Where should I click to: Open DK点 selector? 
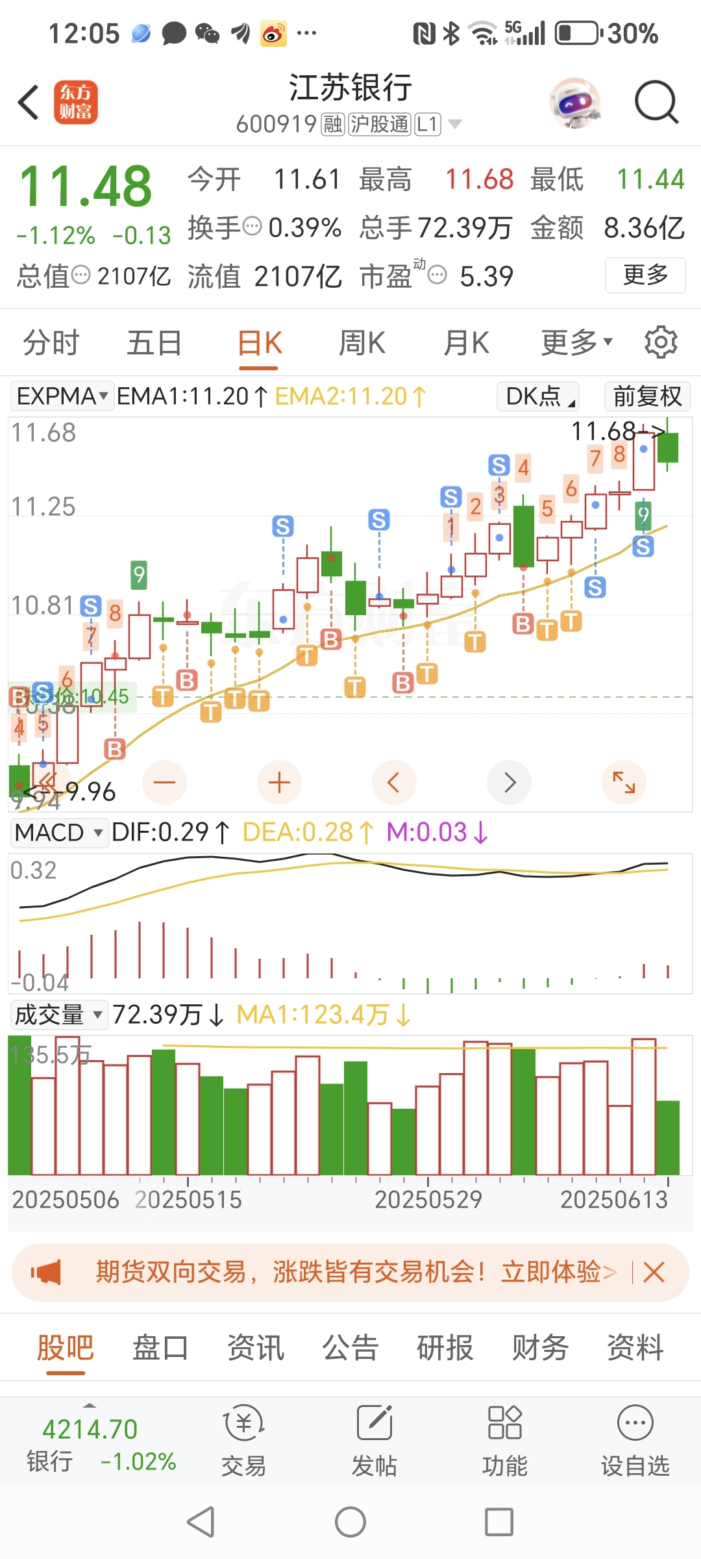point(538,396)
